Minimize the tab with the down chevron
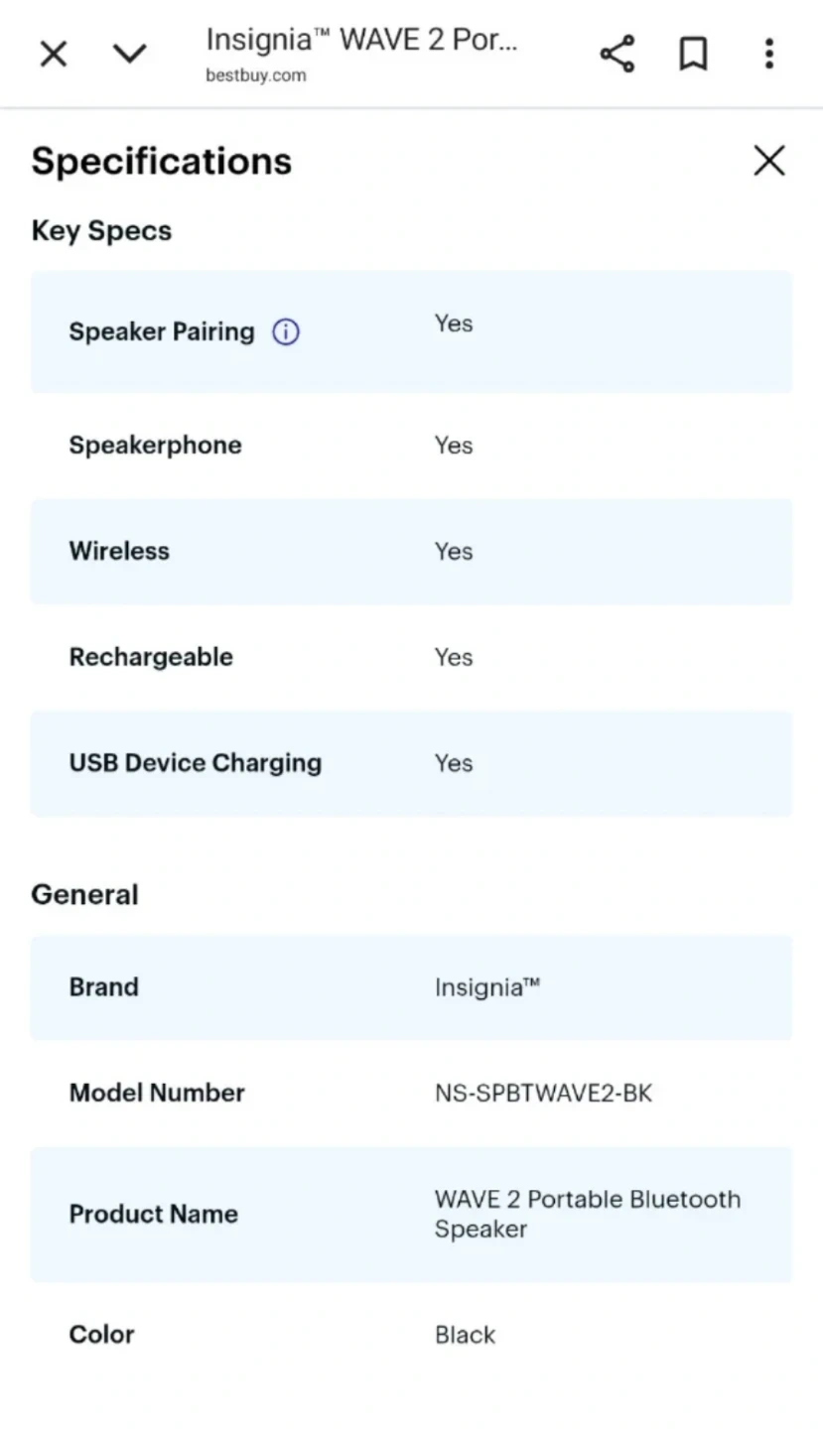The height and width of the screenshot is (1429, 823). coord(130,54)
